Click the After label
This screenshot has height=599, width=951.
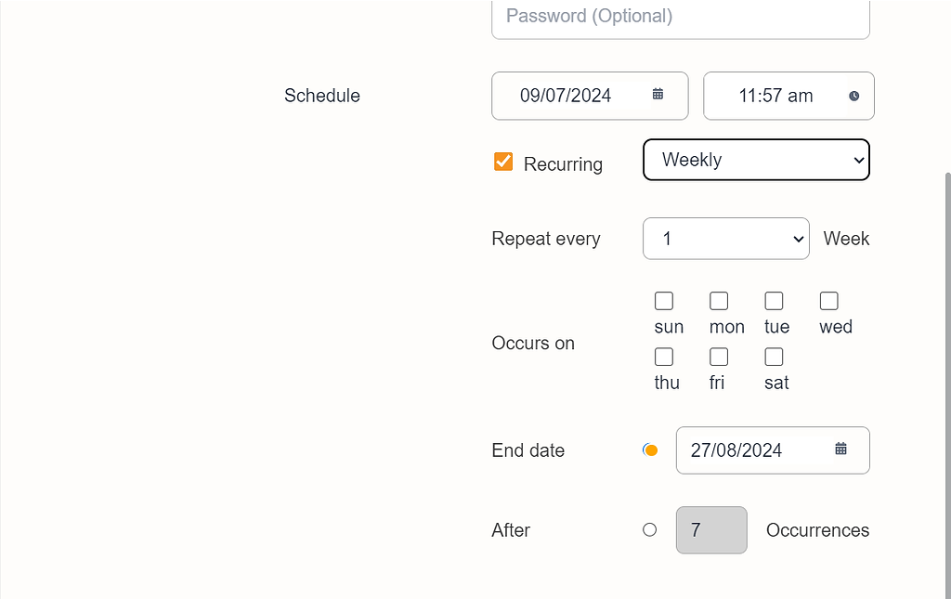pos(511,530)
